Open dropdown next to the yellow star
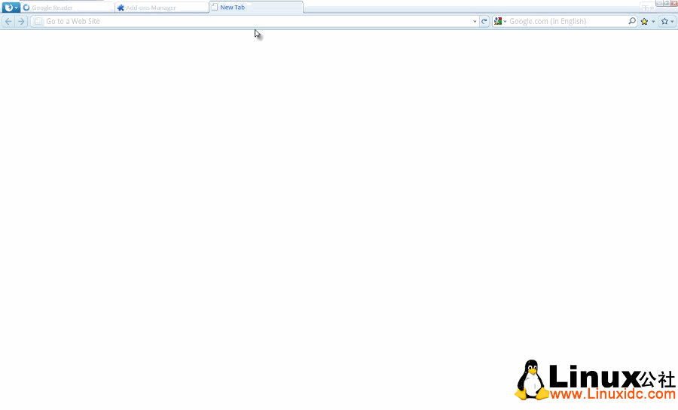The width and height of the screenshot is (678, 410). point(653,21)
